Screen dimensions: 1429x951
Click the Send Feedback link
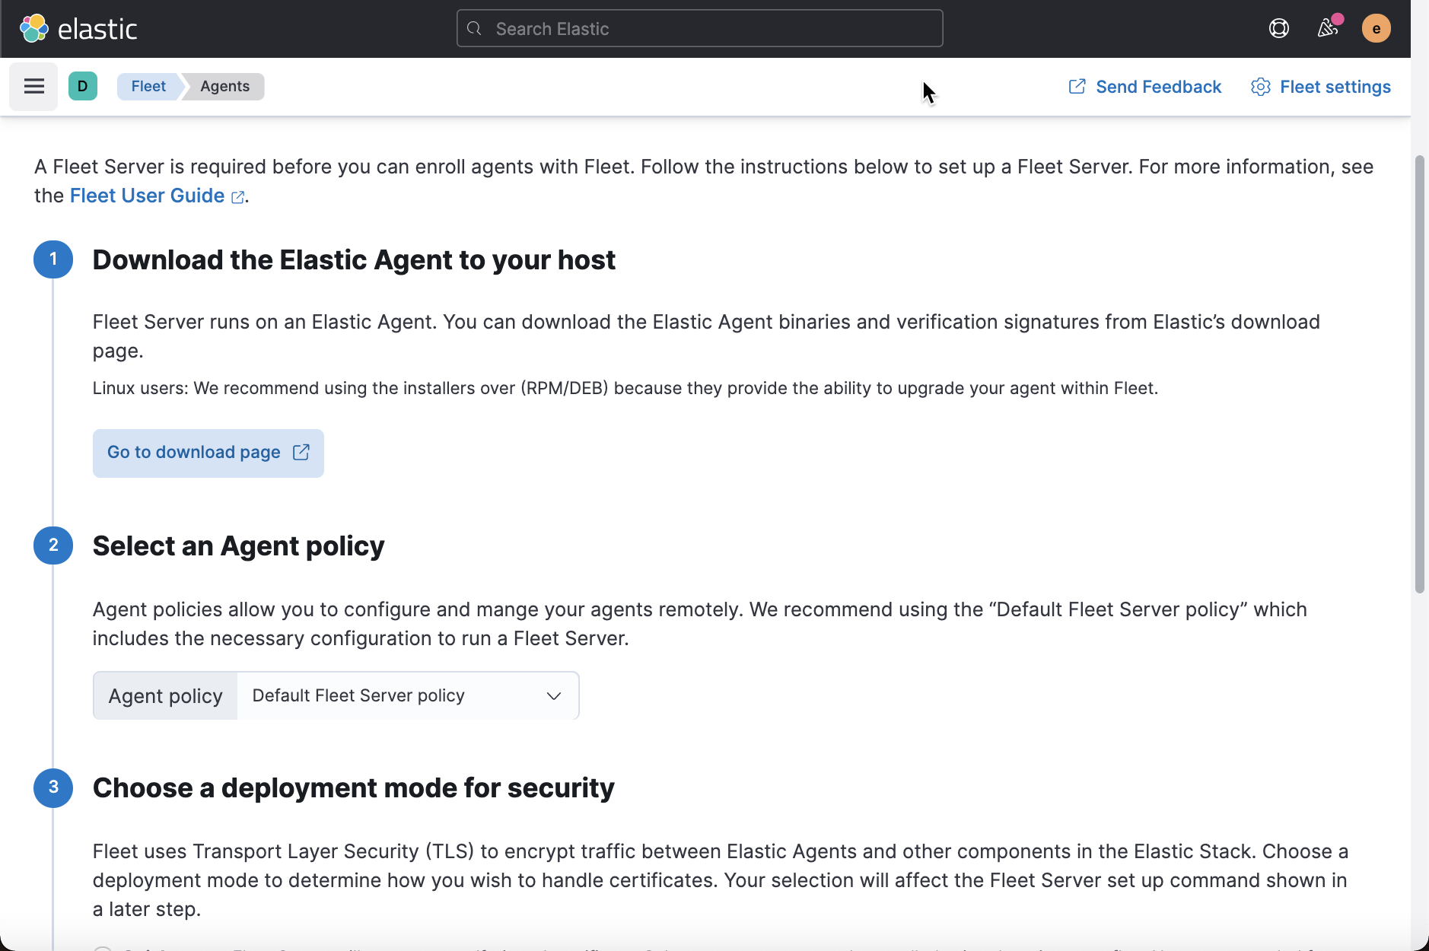(x=1158, y=86)
